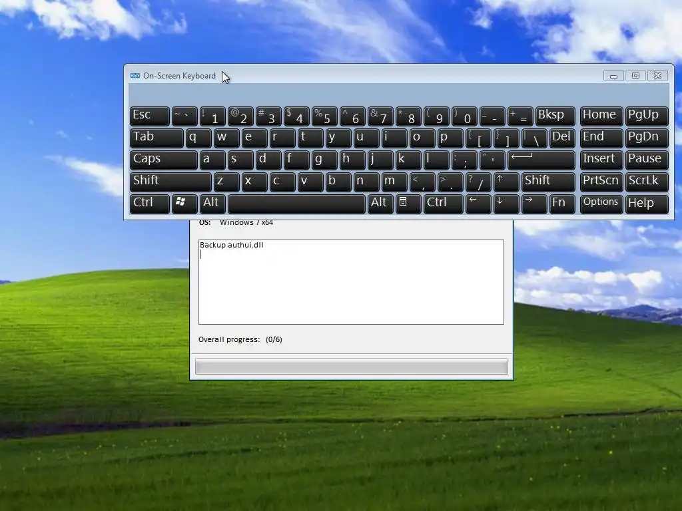Click the Enter key on keyboard

tap(541, 160)
